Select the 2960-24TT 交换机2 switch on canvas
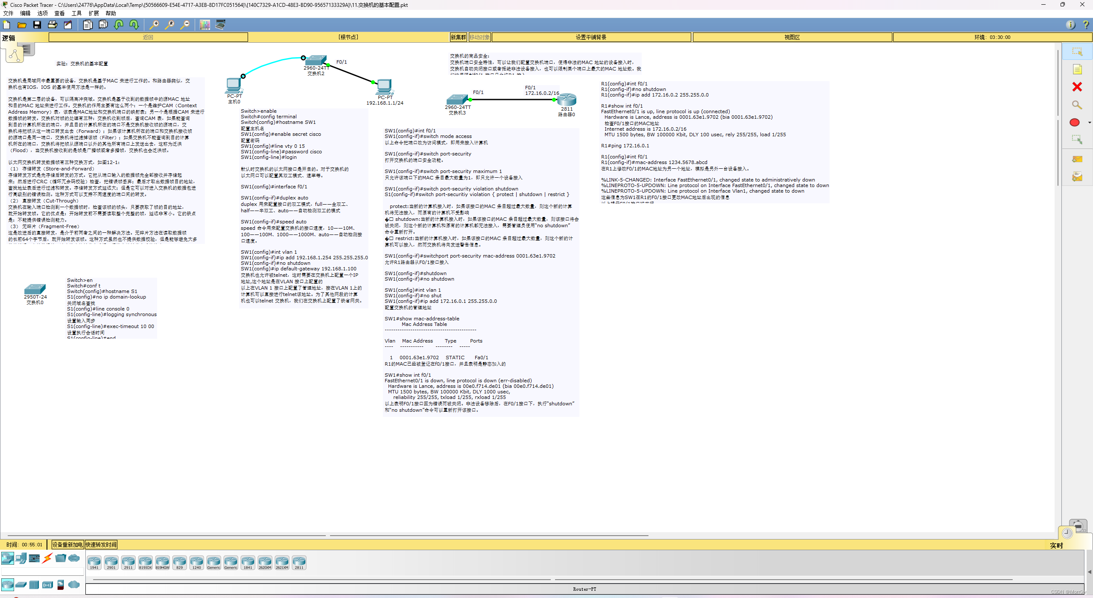 click(316, 60)
